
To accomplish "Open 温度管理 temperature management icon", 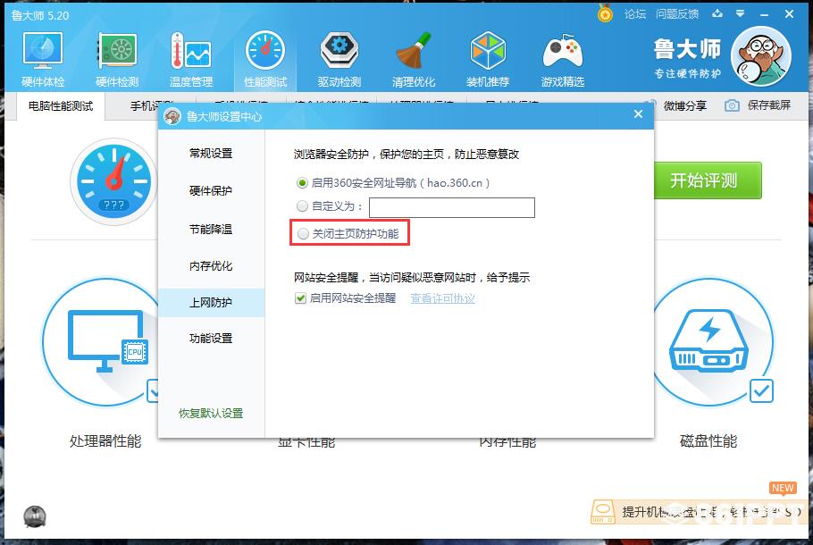I will tap(191, 51).
